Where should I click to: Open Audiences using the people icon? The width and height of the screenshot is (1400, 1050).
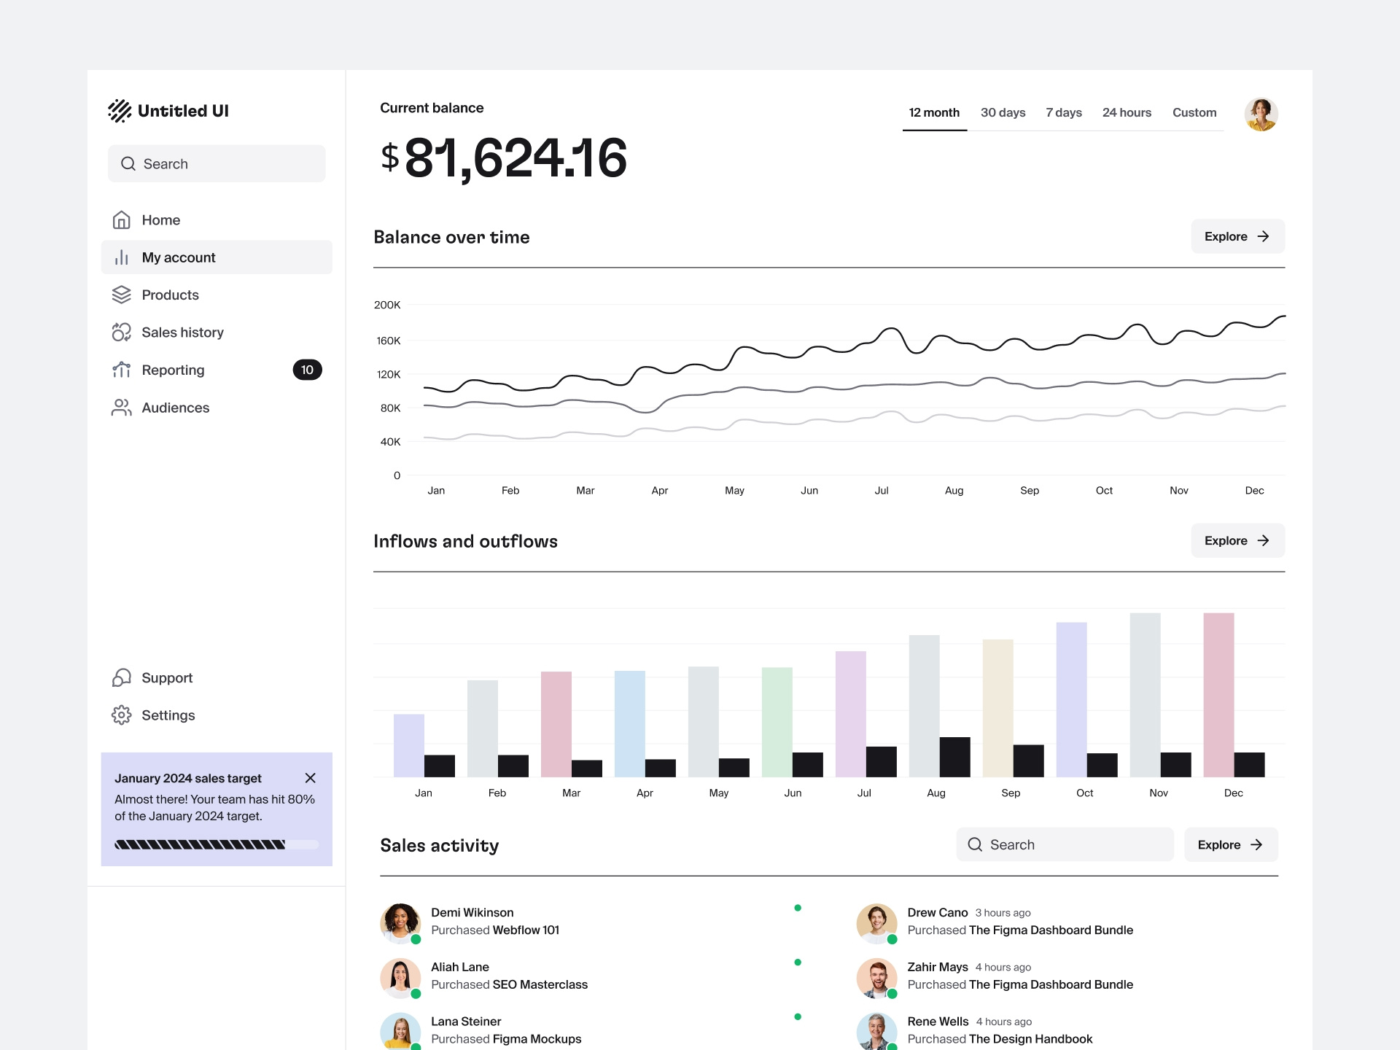[x=122, y=408]
